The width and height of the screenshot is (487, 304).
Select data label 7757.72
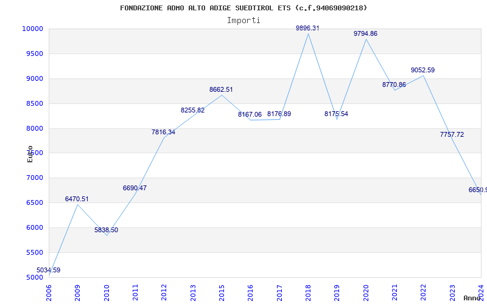(x=452, y=134)
